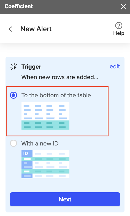Click the New Alert heading

point(36,29)
